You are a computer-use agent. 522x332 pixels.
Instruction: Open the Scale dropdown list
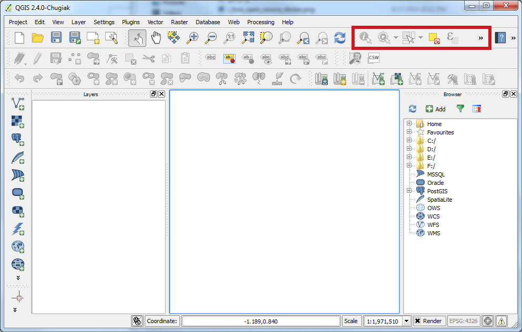pos(407,321)
